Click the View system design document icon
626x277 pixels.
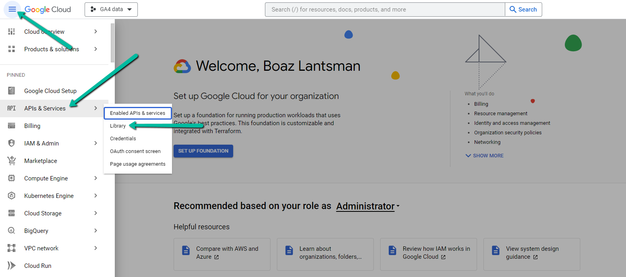point(496,250)
